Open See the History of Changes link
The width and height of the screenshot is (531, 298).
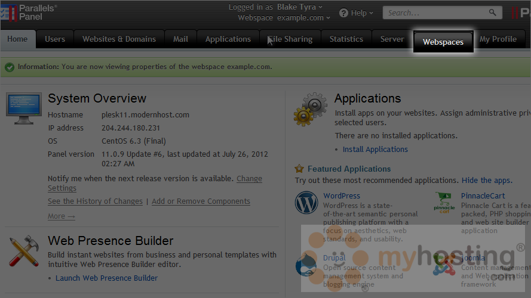(95, 201)
